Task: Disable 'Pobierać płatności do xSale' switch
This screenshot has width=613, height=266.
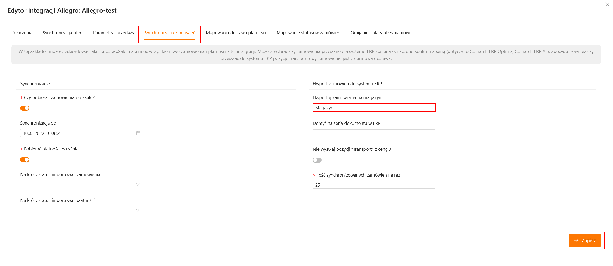Action: coord(25,160)
